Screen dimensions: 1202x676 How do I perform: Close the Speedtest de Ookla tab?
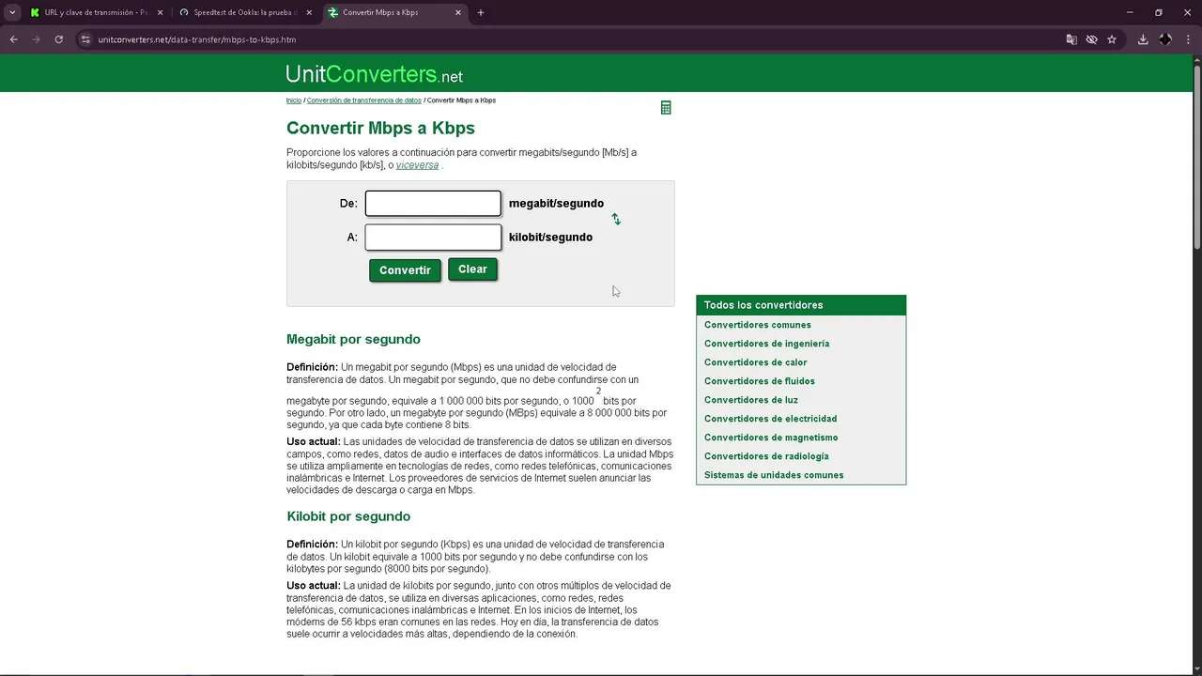(309, 13)
